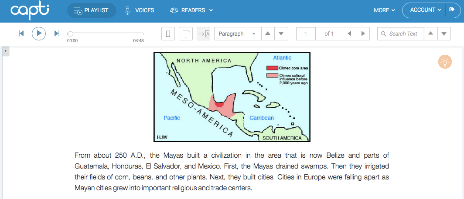The width and height of the screenshot is (464, 199).
Task: Find next search result arrow
Action: [x=444, y=33]
